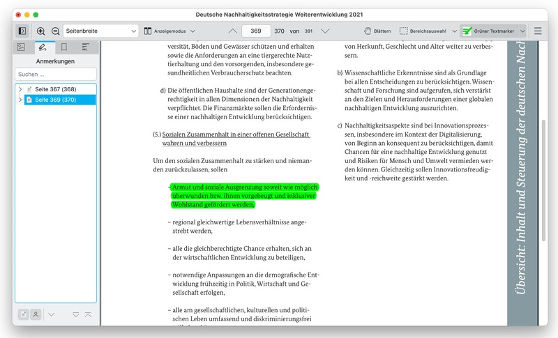Expand the Seite 369 (370) entry

pyautogui.click(x=20, y=100)
